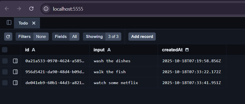Refresh records with the reload icon beside Filters
The image size is (245, 104).
8,37
